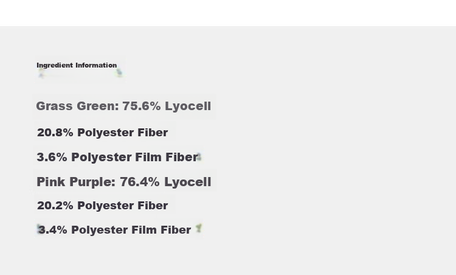
Task: Click Lyocell in the Pink Purple line
Action: (x=188, y=182)
